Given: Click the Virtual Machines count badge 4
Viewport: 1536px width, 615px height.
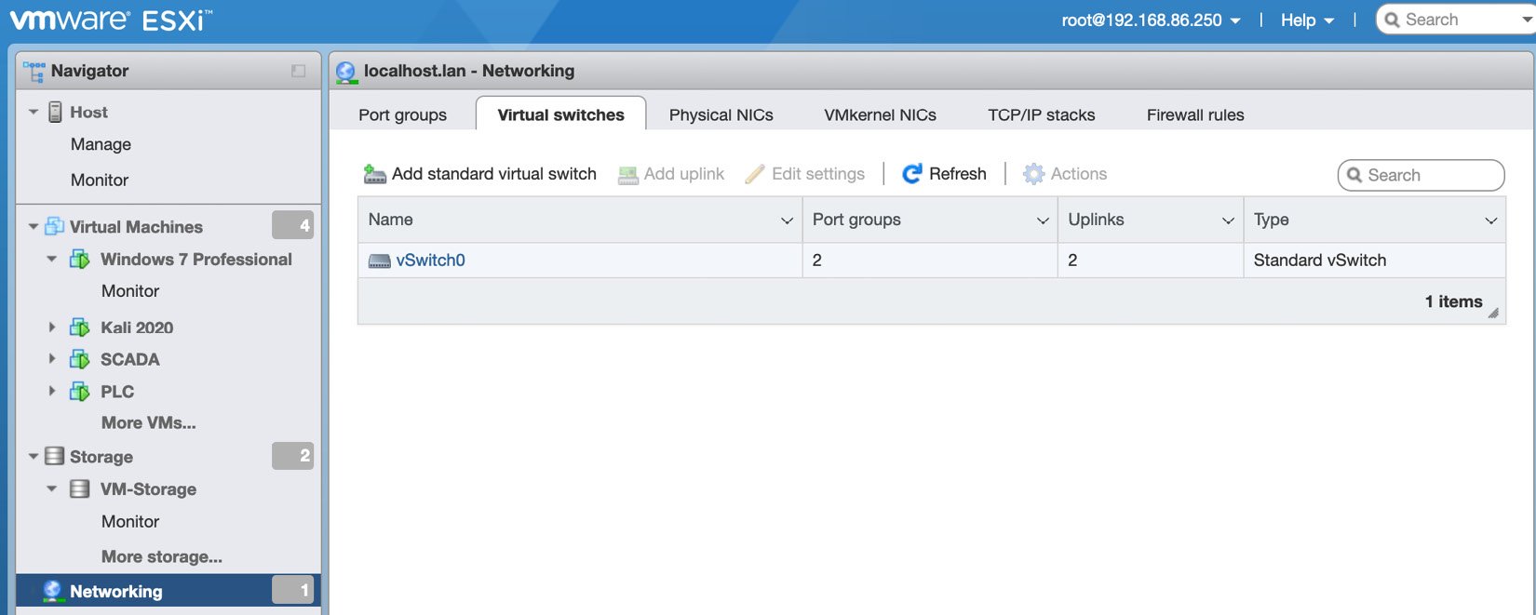Looking at the screenshot, I should (x=292, y=225).
